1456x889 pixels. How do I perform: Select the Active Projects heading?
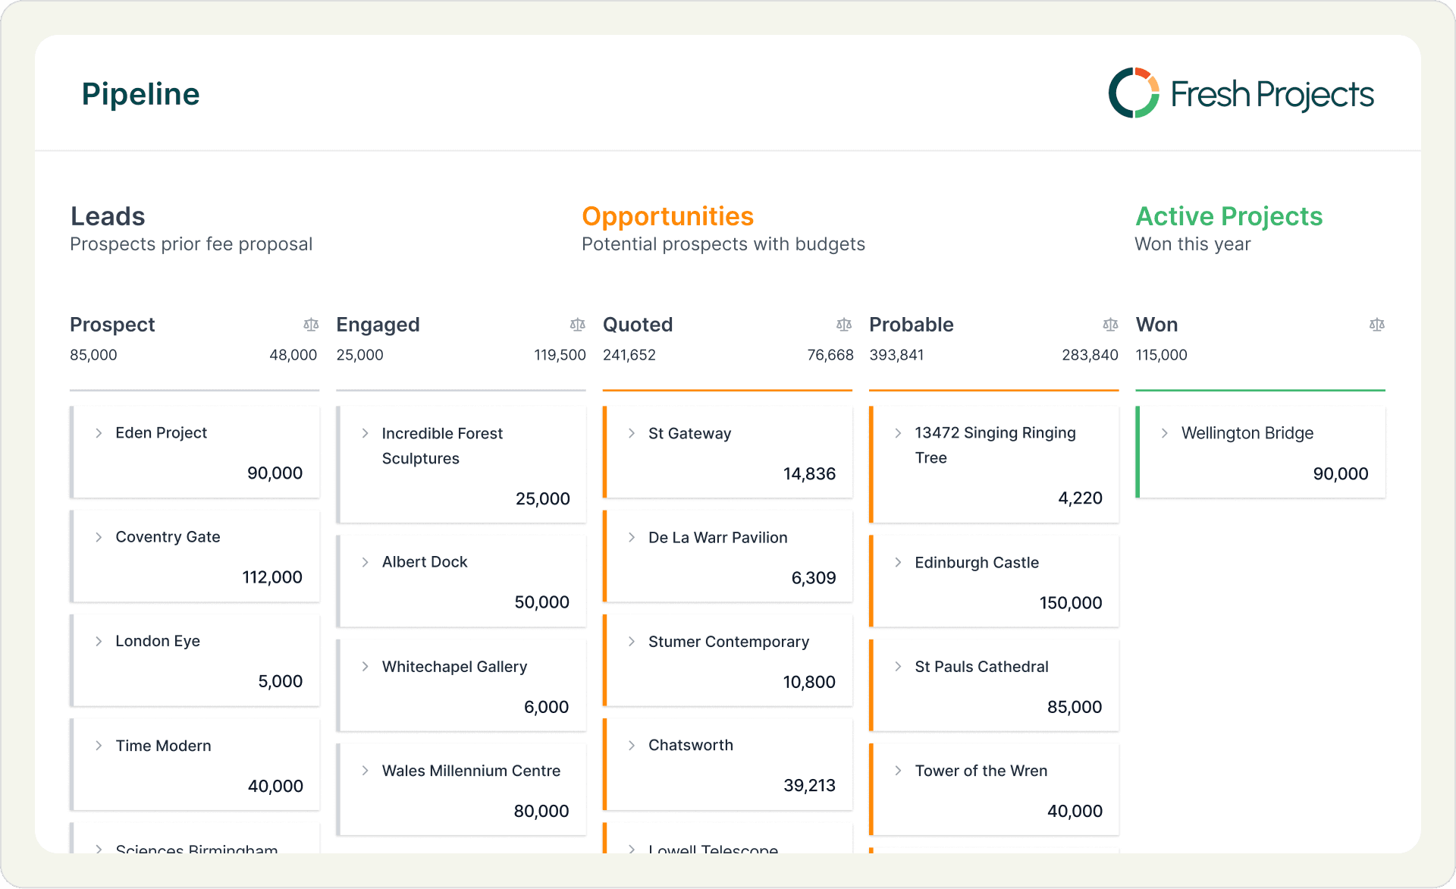pyautogui.click(x=1228, y=216)
